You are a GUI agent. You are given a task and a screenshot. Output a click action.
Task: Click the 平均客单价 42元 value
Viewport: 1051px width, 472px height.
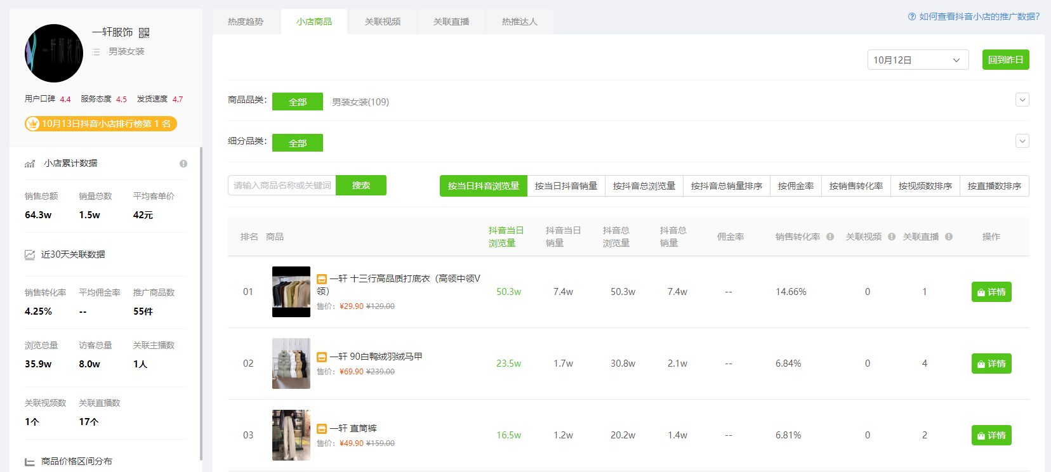tap(143, 215)
